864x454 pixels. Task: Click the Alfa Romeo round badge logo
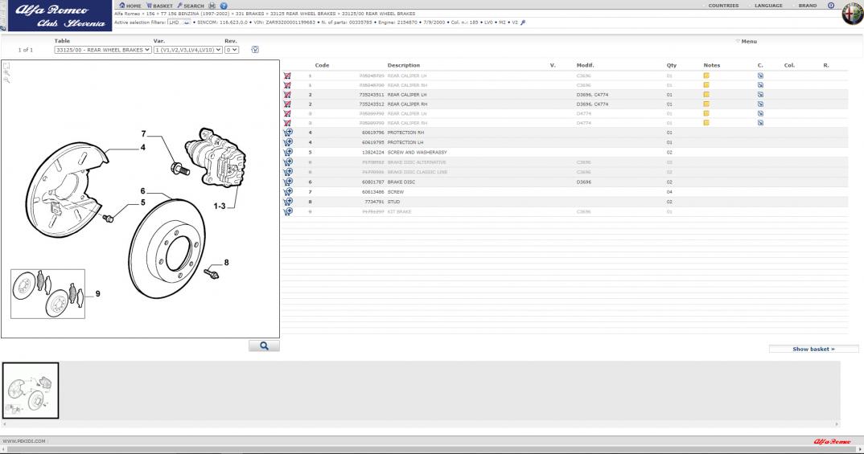(x=853, y=13)
